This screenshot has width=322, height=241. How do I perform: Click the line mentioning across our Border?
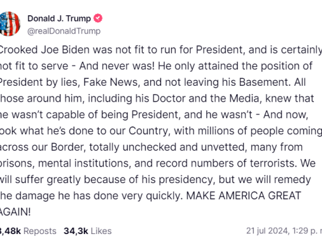point(152,147)
